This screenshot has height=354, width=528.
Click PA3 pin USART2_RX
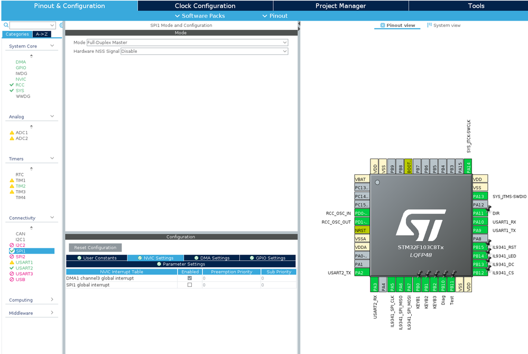374,285
